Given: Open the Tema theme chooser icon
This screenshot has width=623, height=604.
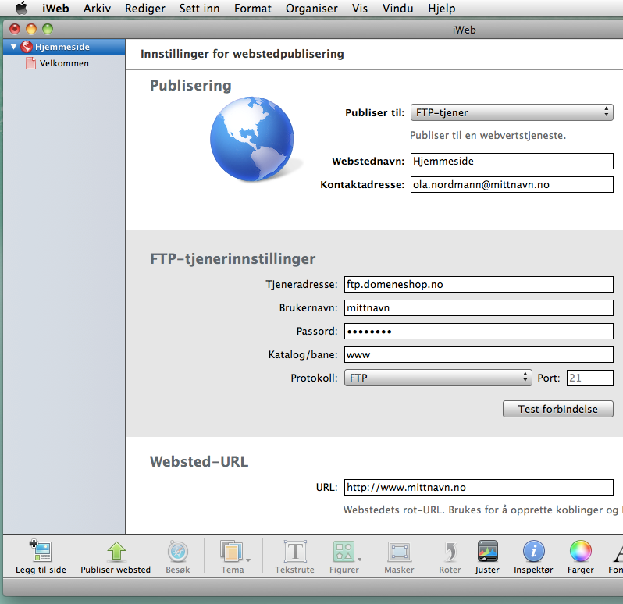Looking at the screenshot, I should (232, 551).
